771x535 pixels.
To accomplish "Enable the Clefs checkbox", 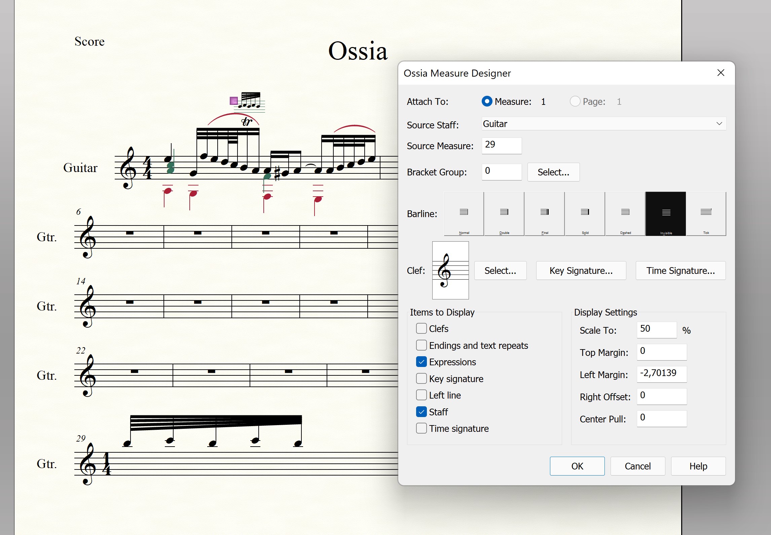I will (421, 328).
